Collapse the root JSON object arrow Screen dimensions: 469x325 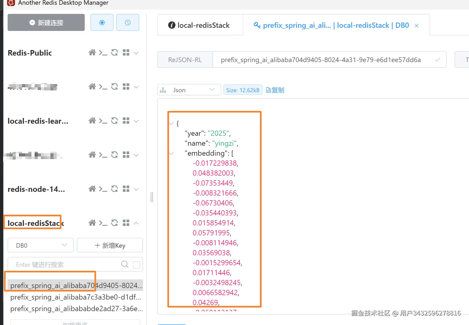[x=172, y=123]
